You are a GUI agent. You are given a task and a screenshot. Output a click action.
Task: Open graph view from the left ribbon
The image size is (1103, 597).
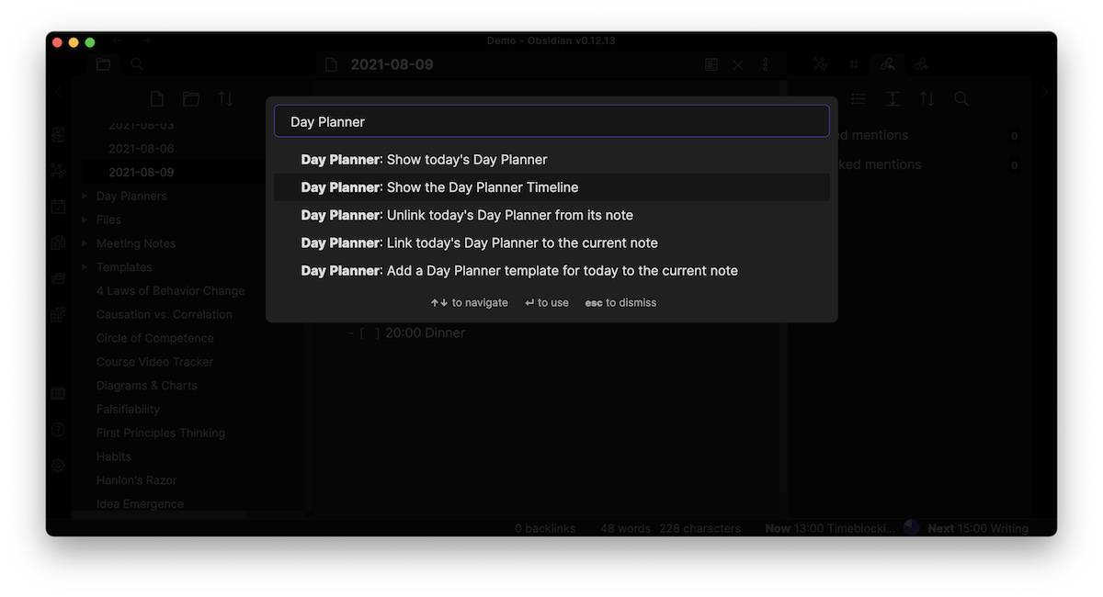tap(58, 170)
